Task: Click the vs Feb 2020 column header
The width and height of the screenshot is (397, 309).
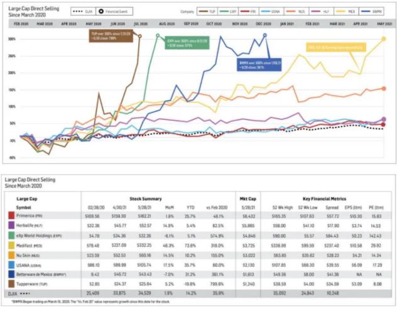Action: click(x=217, y=207)
